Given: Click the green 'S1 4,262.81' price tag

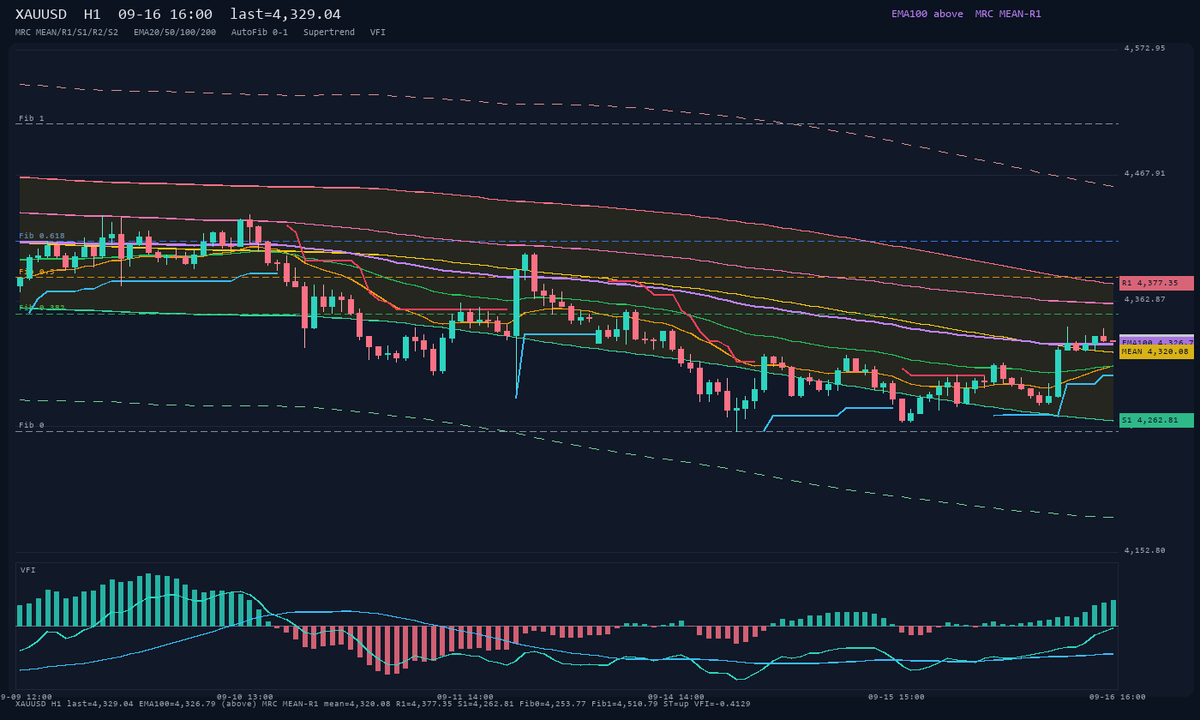Looking at the screenshot, I should pos(1156,420).
